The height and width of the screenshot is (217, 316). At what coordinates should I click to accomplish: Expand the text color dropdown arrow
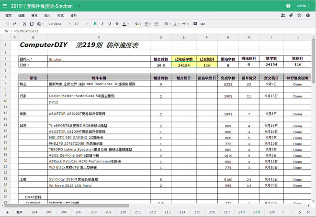128,24
